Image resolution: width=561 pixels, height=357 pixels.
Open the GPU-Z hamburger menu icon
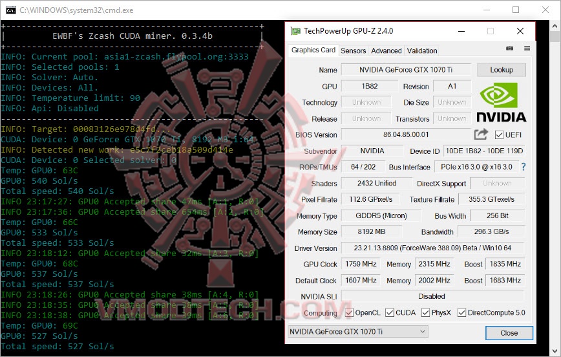click(527, 49)
